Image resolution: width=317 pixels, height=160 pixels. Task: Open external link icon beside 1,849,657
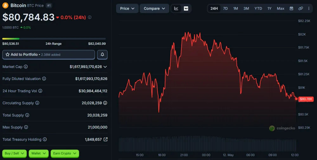coord(106,139)
